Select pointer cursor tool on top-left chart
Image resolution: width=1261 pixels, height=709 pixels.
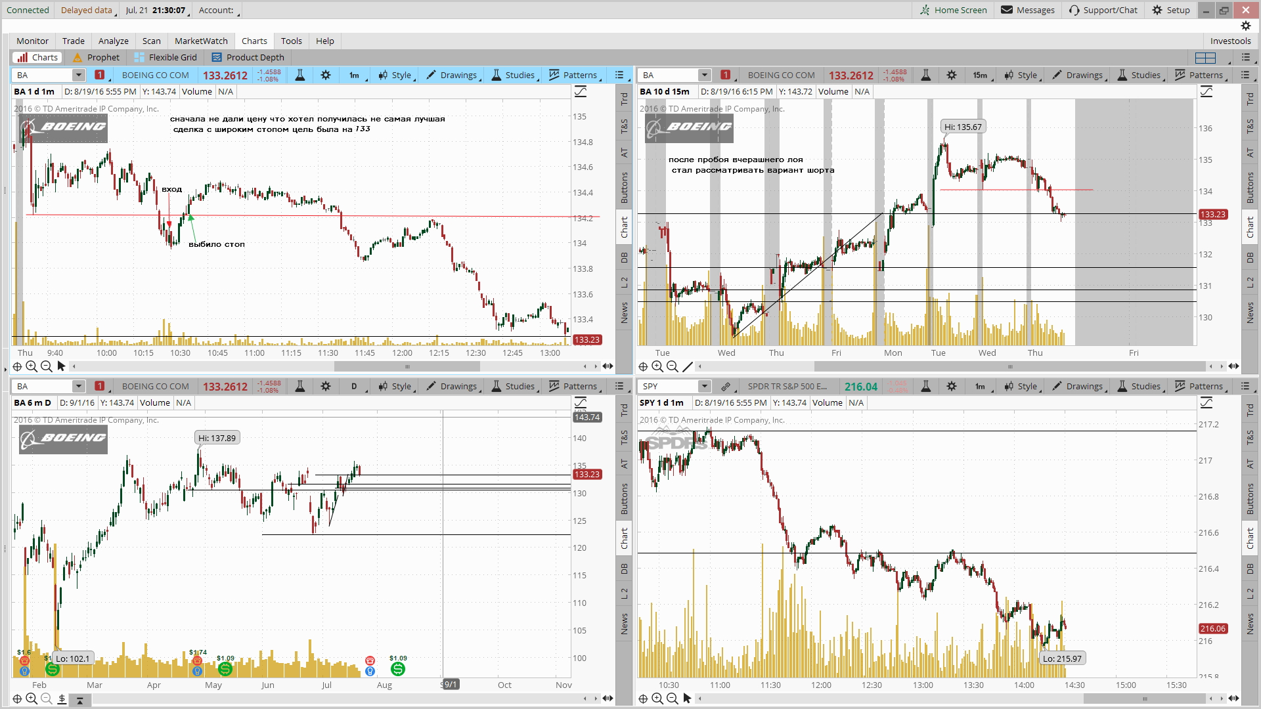pos(61,366)
